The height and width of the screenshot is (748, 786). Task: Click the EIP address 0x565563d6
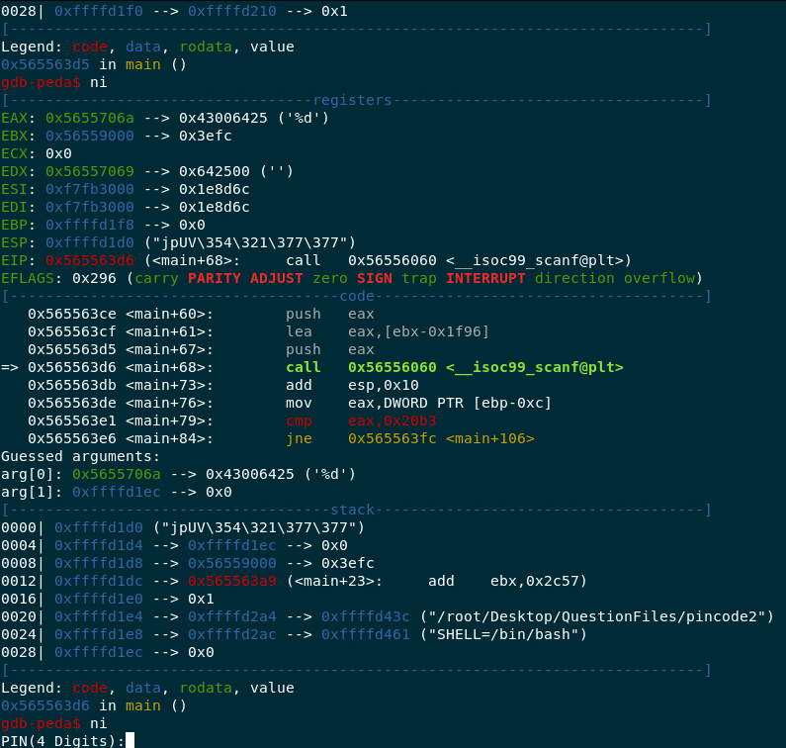tap(90, 260)
